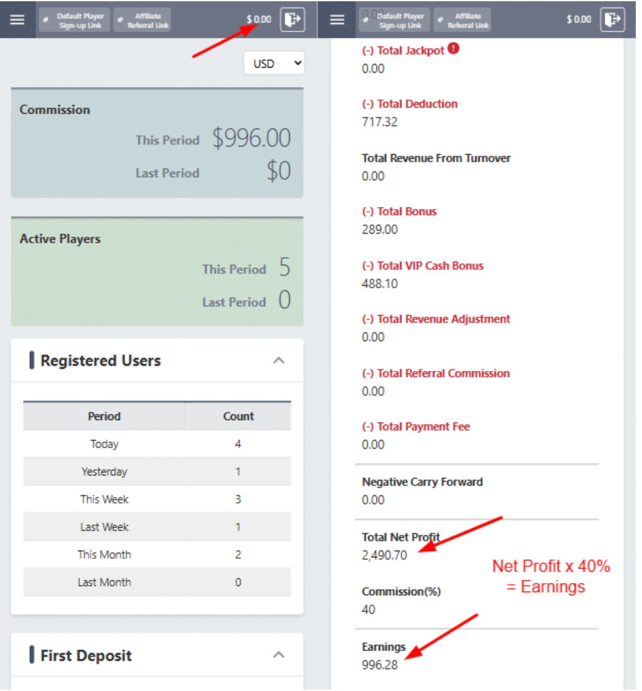The height and width of the screenshot is (691, 642).
Task: Click the Total VIP Cash Bonus label
Action: [422, 265]
